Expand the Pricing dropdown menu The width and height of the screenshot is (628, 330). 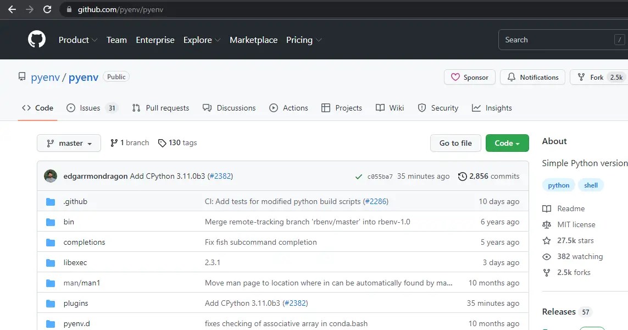point(304,40)
